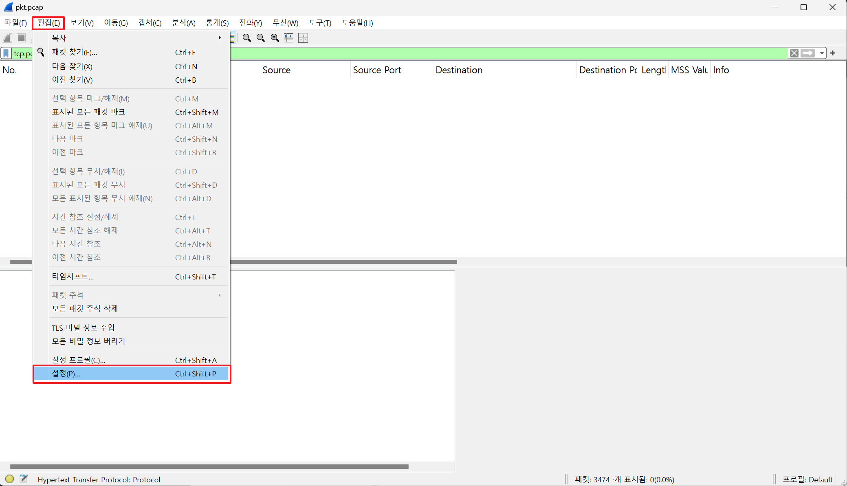Screen dimensions: 847x486
Task: Choose 패킷 찾기(F)... menu item
Action: click(75, 52)
